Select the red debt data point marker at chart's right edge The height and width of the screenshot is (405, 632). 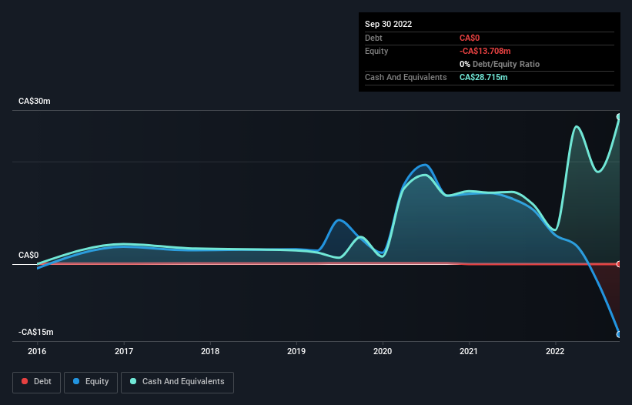point(619,264)
